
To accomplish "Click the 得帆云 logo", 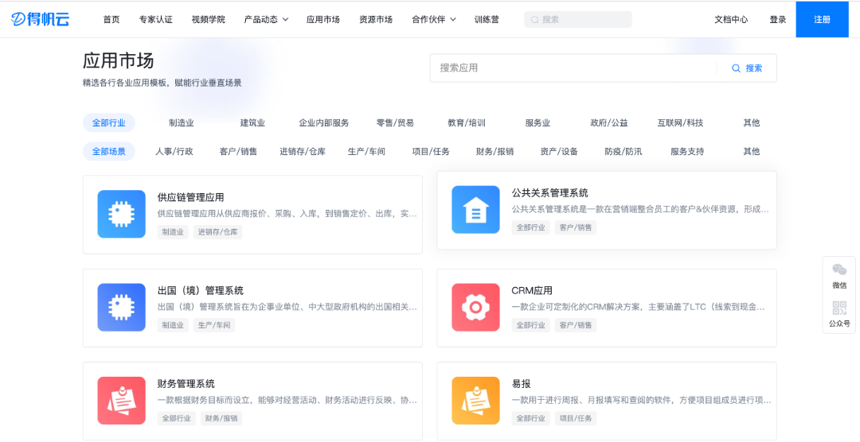I will click(40, 19).
